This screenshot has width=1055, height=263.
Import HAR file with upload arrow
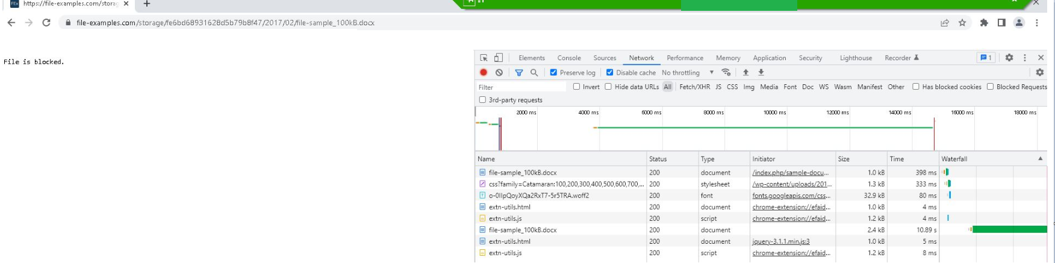click(x=745, y=72)
